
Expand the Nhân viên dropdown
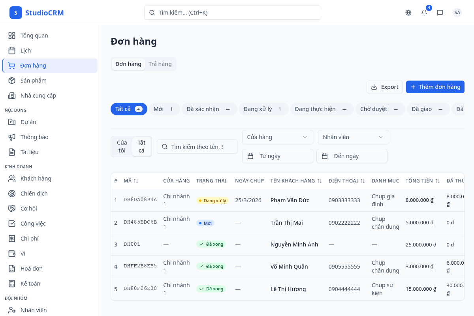pyautogui.click(x=353, y=137)
